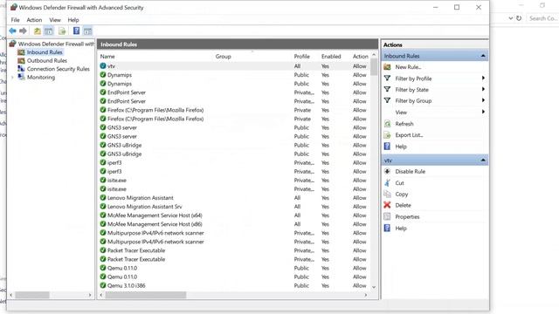Open Filter by Profile submenu arrow
Screen dimensions: 559x314
click(483, 78)
